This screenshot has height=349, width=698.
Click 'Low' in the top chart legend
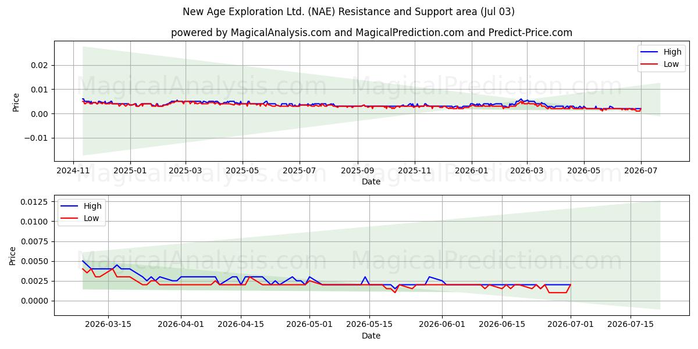[671, 64]
